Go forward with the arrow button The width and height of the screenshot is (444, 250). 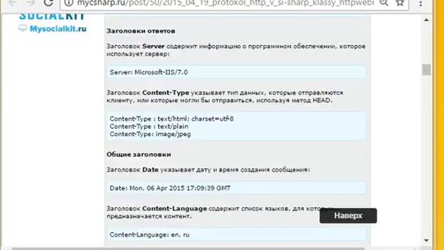coord(30,3)
